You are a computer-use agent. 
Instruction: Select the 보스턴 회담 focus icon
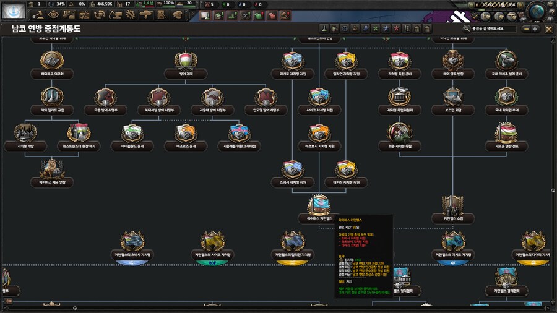tap(452, 98)
